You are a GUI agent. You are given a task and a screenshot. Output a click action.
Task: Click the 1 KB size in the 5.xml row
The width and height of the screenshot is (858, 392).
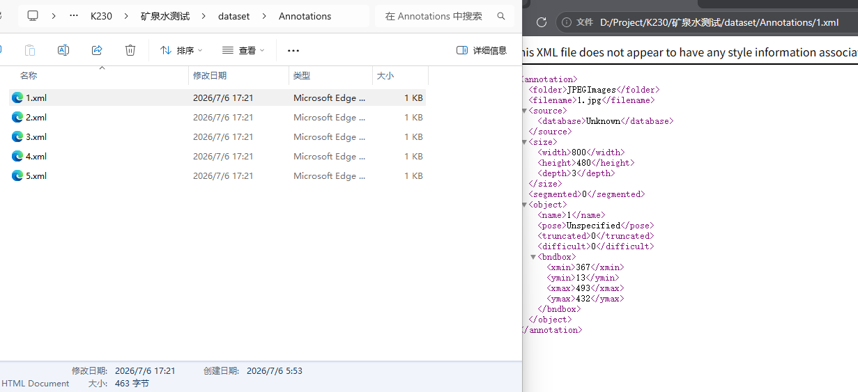[x=413, y=176]
